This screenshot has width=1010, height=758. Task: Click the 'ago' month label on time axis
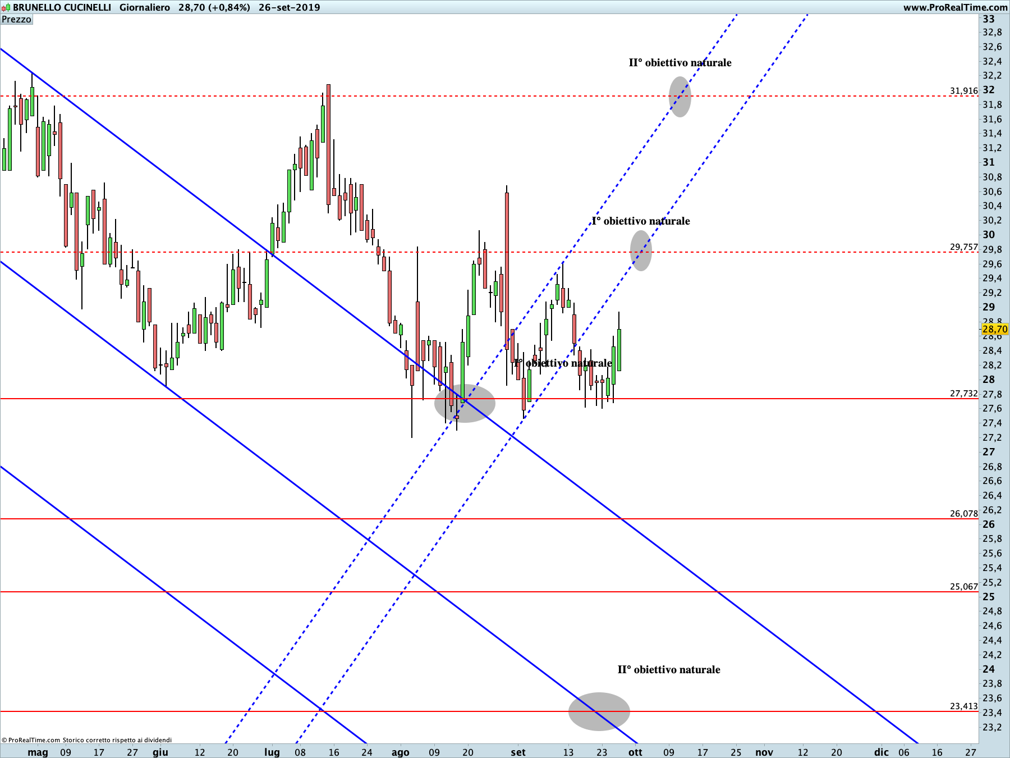click(401, 752)
